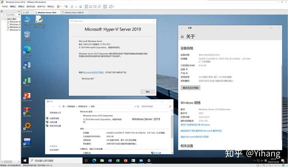
Task: Open the 查看(V) menu in VMware
Action: click(21, 7)
